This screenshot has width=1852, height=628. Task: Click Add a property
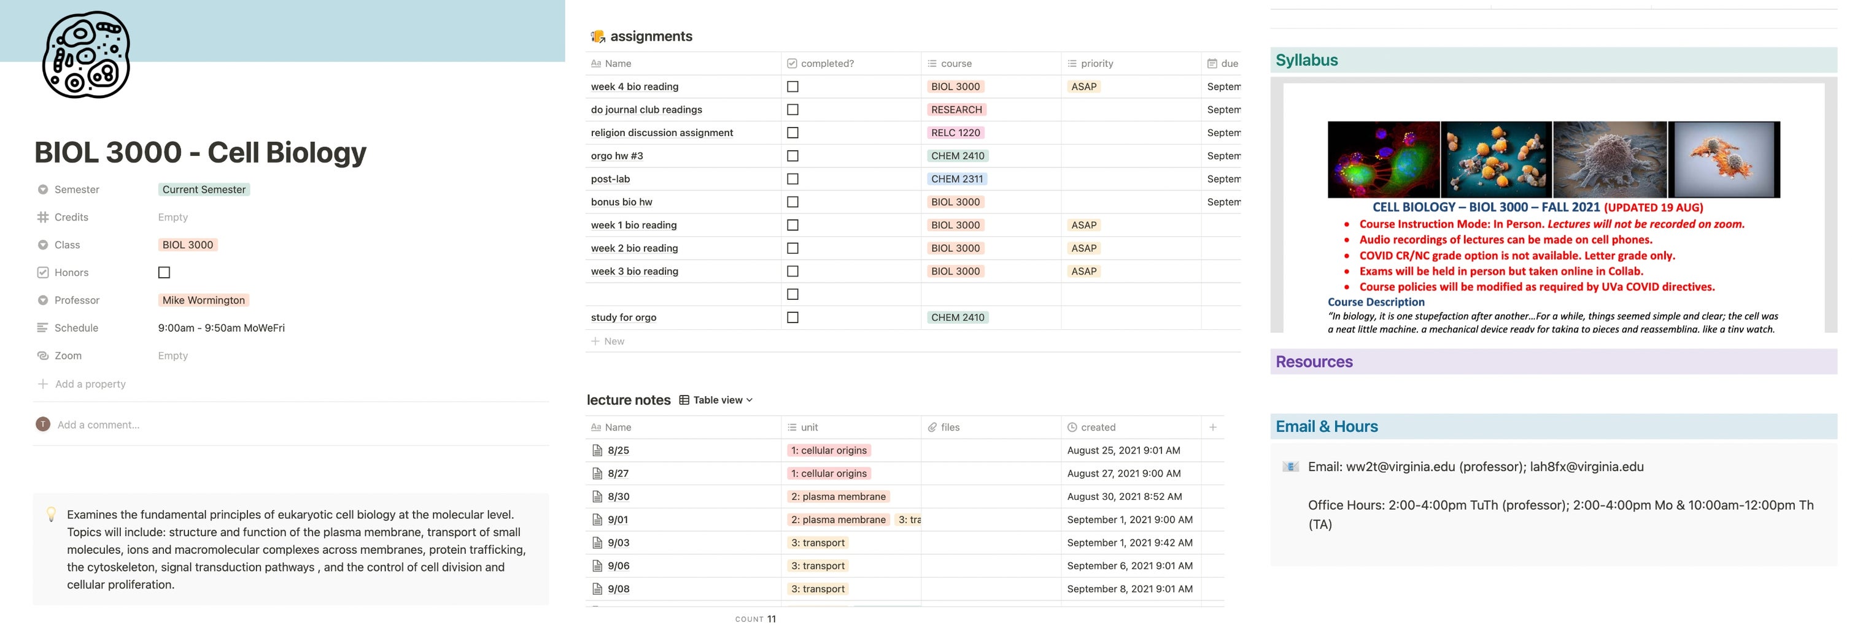81,384
